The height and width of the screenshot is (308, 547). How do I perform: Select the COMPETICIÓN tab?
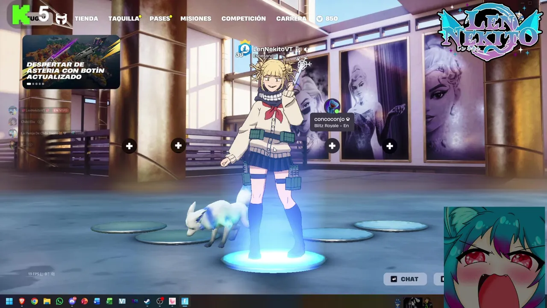click(x=244, y=19)
